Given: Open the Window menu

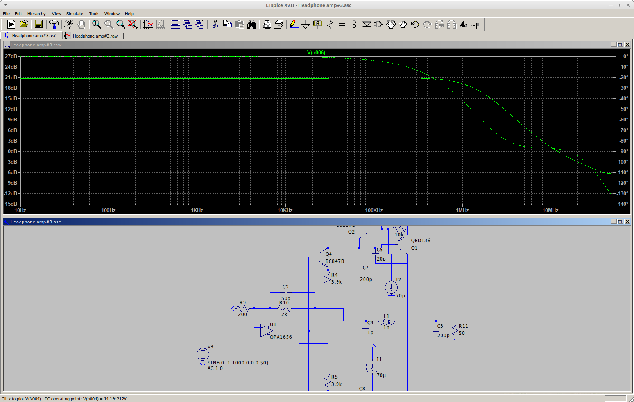Looking at the screenshot, I should click(x=112, y=14).
